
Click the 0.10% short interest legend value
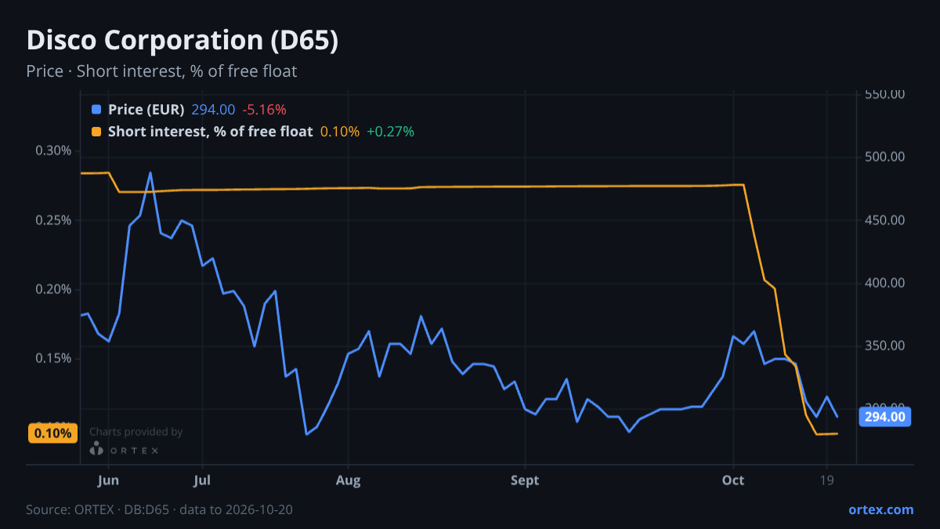tap(340, 132)
